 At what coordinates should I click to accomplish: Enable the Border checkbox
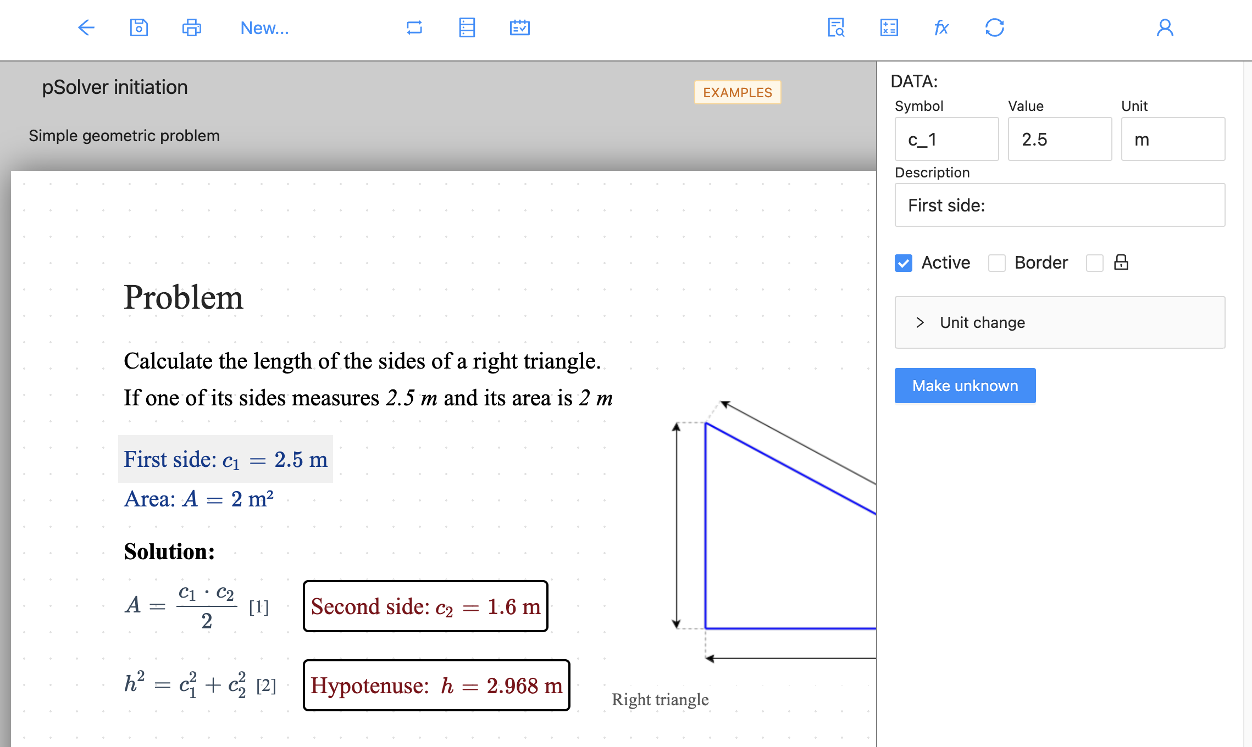(x=997, y=263)
